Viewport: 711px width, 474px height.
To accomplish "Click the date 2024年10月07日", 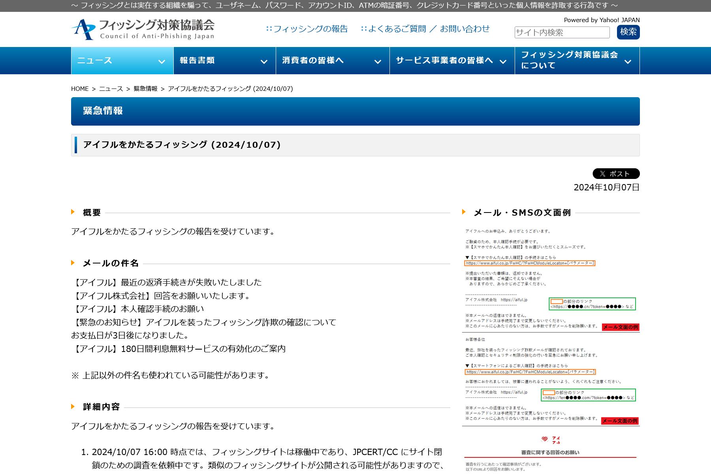I will (x=607, y=188).
